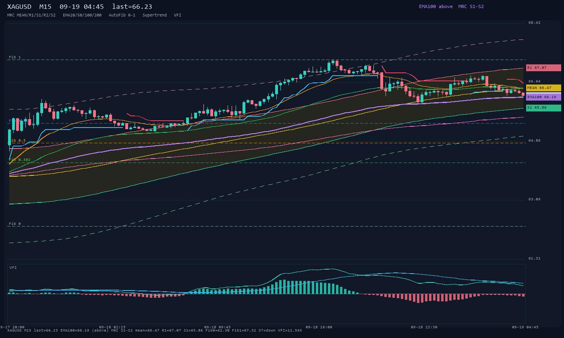Click the 09-19 04:45 time axis label
The image size is (564, 338).
point(525,327)
